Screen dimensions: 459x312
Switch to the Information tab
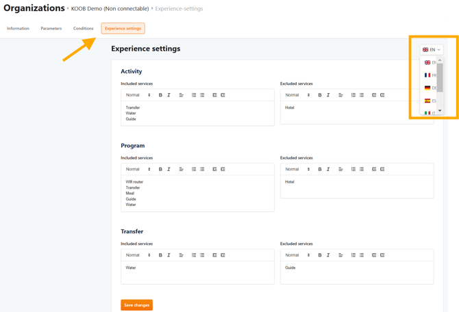click(x=18, y=29)
